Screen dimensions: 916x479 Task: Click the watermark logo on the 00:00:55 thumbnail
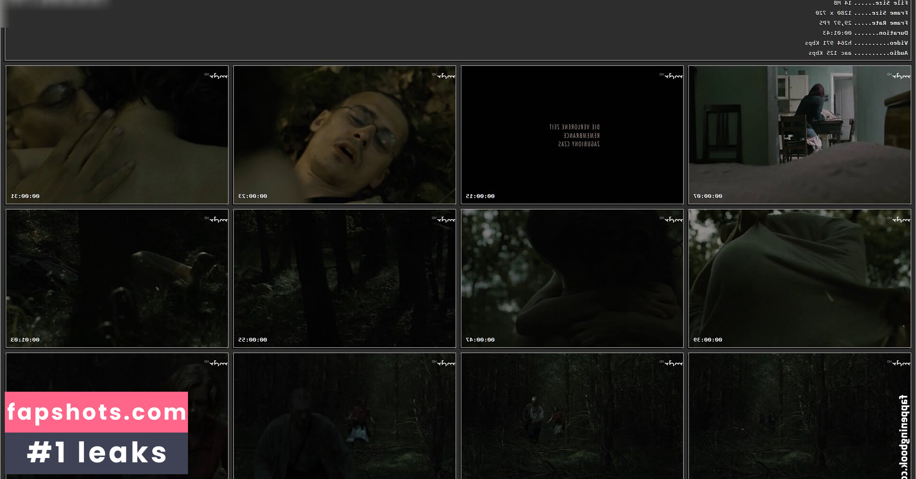[x=445, y=219]
